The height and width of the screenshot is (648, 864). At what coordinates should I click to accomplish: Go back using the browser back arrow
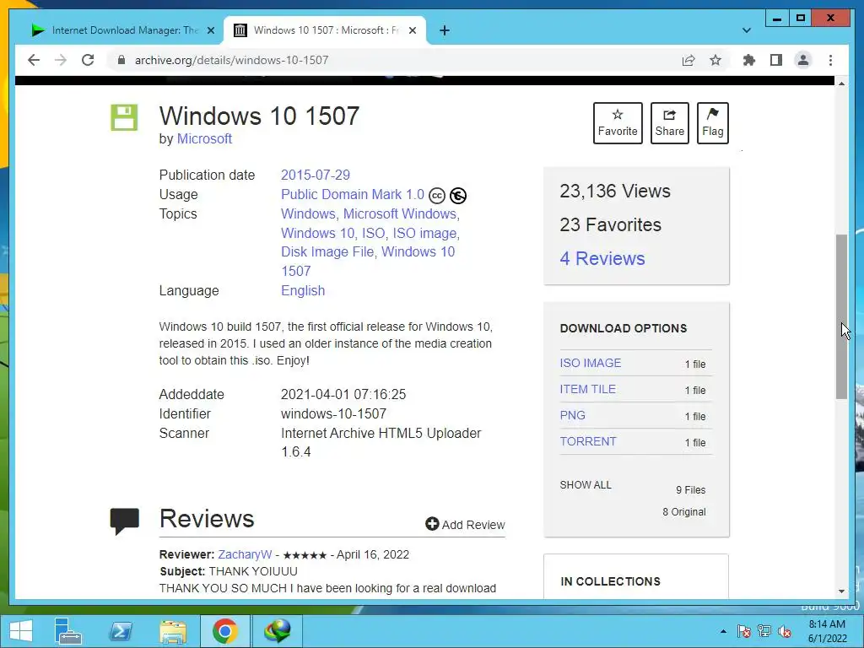coord(34,60)
